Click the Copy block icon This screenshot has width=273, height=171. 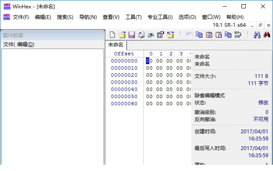pyautogui.click(x=199, y=35)
